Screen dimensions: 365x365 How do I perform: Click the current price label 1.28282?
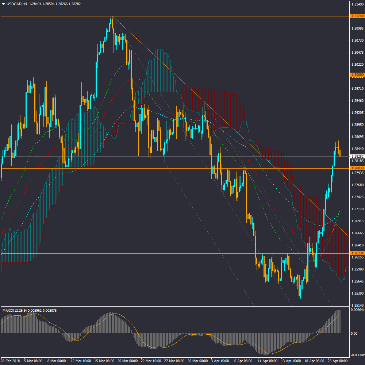[x=357, y=156]
